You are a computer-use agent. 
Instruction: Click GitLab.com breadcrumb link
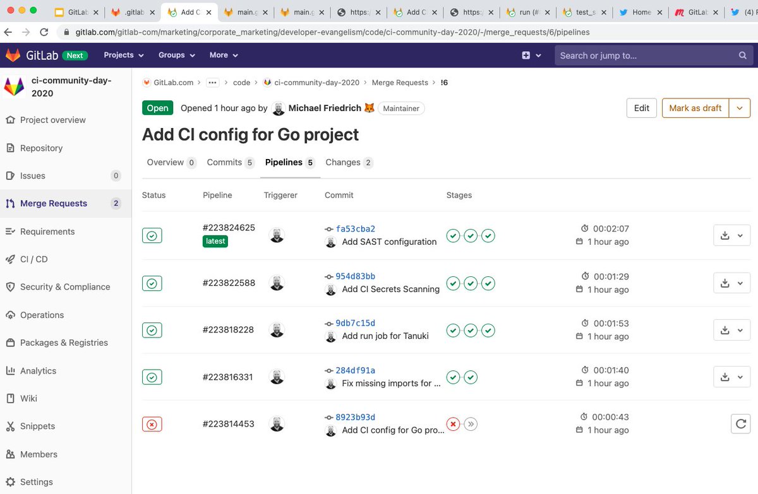click(x=174, y=83)
